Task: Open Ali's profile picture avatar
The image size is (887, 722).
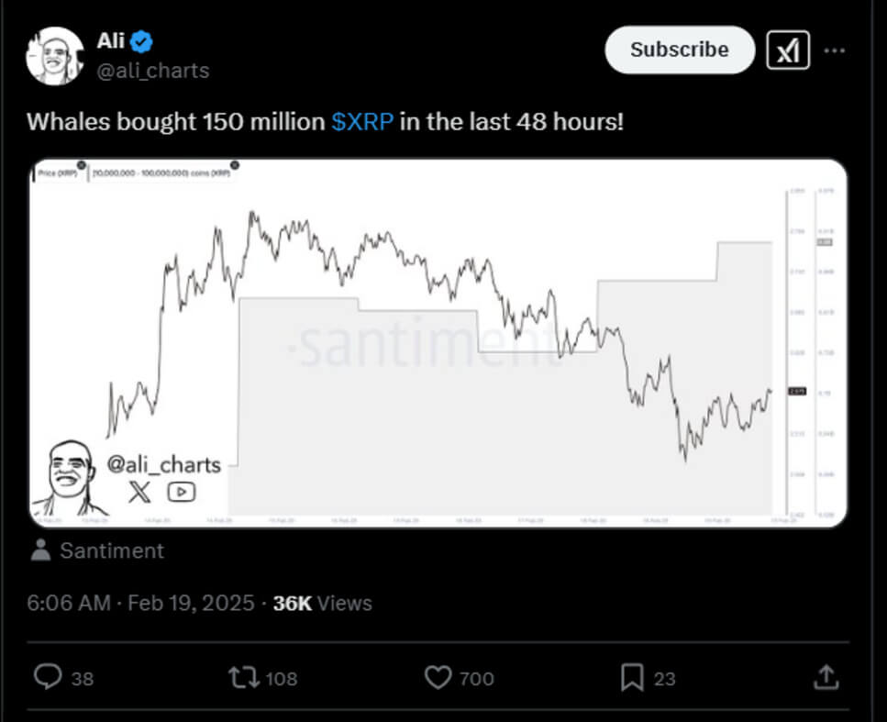Action: click(x=55, y=56)
